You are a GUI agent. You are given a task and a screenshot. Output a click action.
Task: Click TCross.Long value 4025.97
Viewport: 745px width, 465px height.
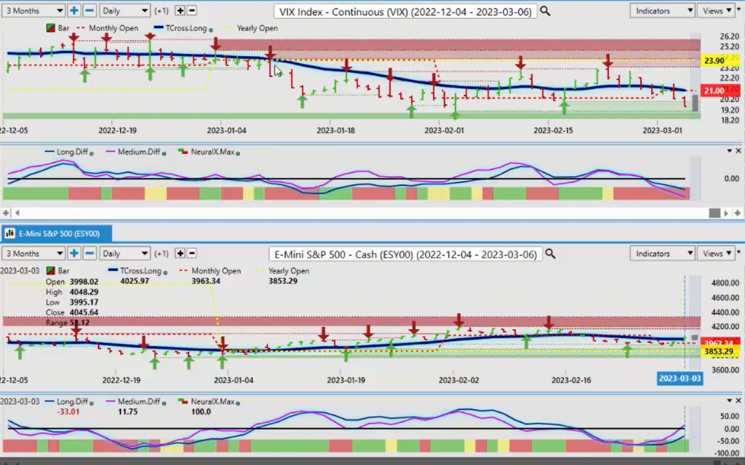click(x=135, y=281)
